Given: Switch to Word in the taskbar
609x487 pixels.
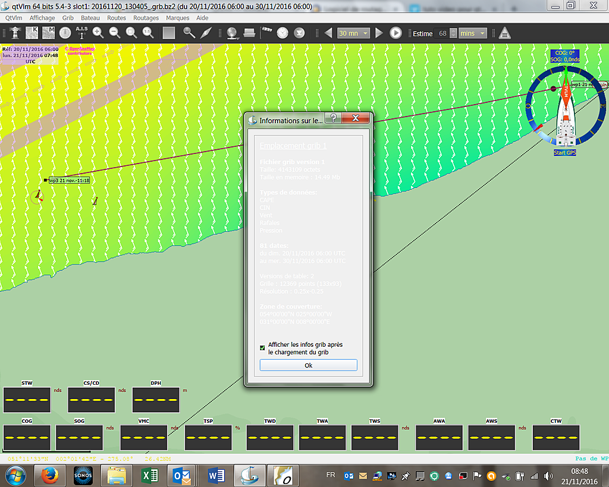Looking at the screenshot, I should click(x=216, y=476).
